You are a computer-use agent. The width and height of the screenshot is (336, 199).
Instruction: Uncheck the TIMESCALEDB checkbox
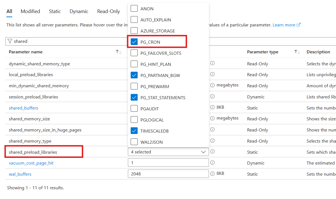pos(134,131)
